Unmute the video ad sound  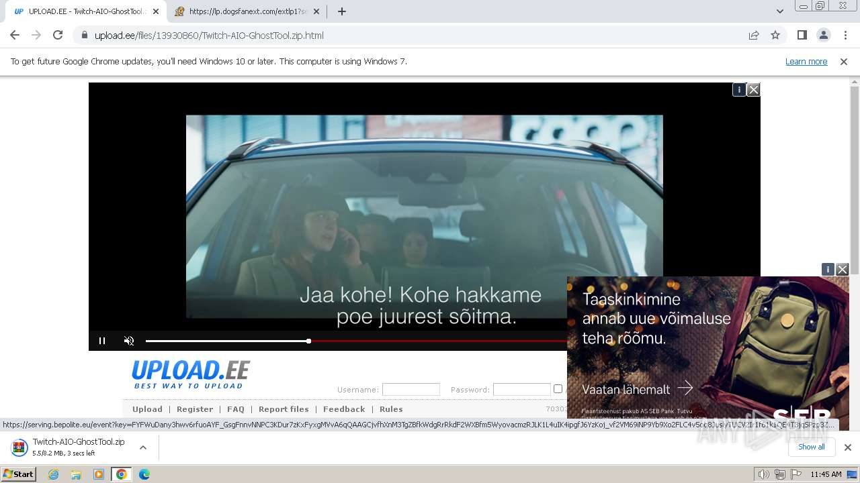[129, 341]
